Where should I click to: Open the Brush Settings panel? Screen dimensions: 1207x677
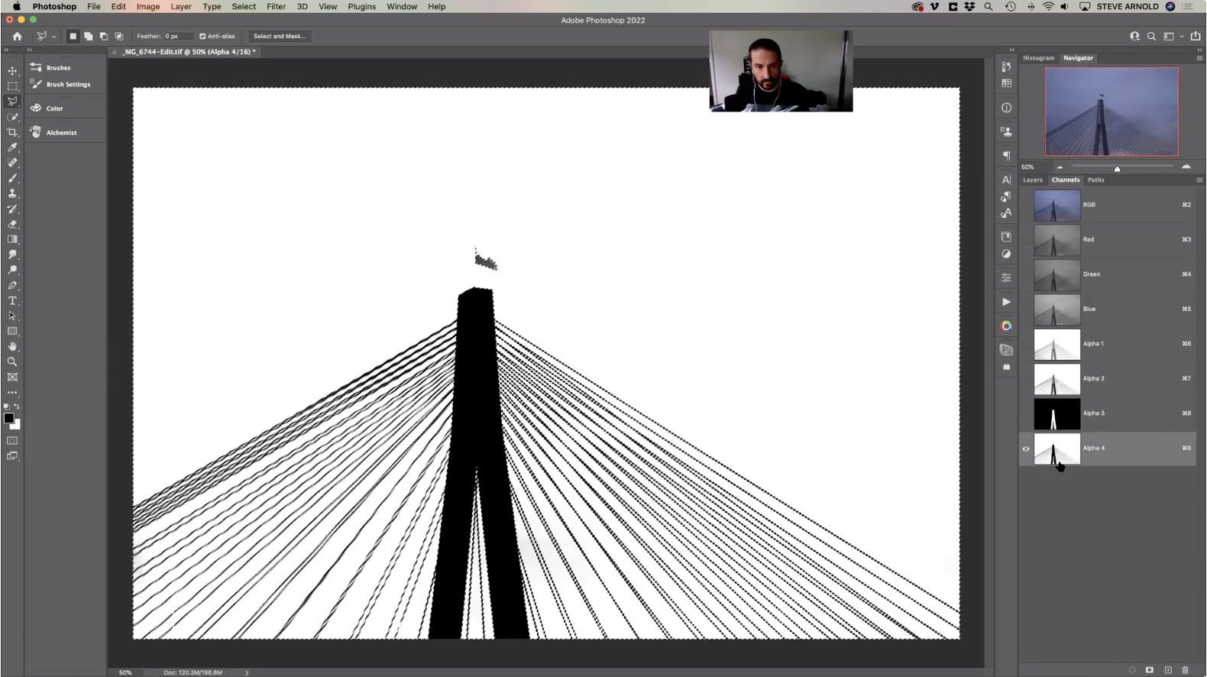67,84
